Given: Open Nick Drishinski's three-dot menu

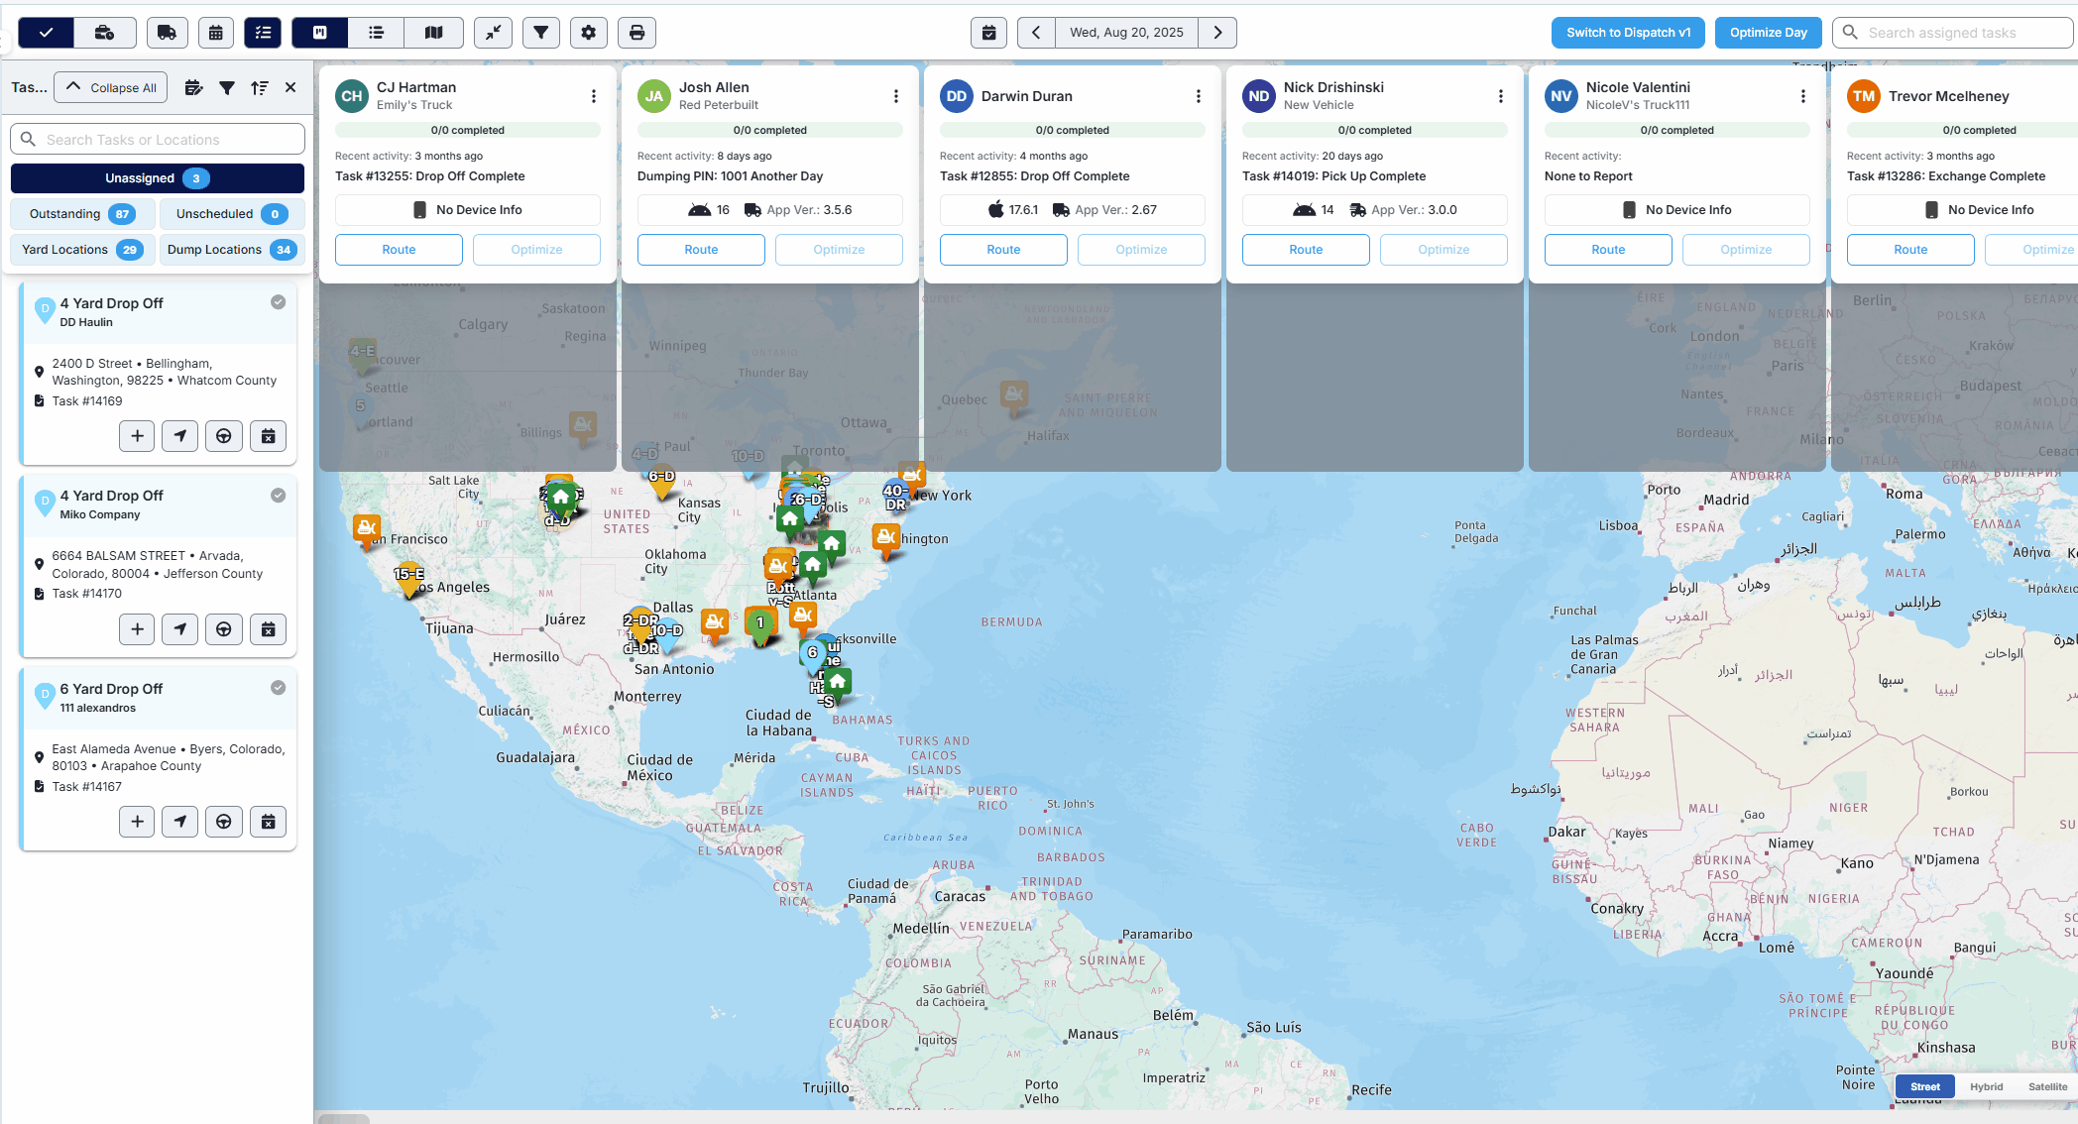Looking at the screenshot, I should pos(1501,96).
